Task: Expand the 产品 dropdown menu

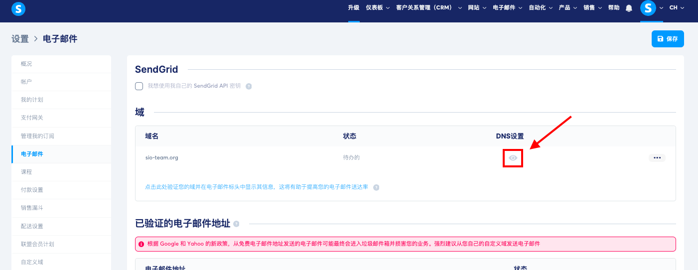Action: click(568, 8)
